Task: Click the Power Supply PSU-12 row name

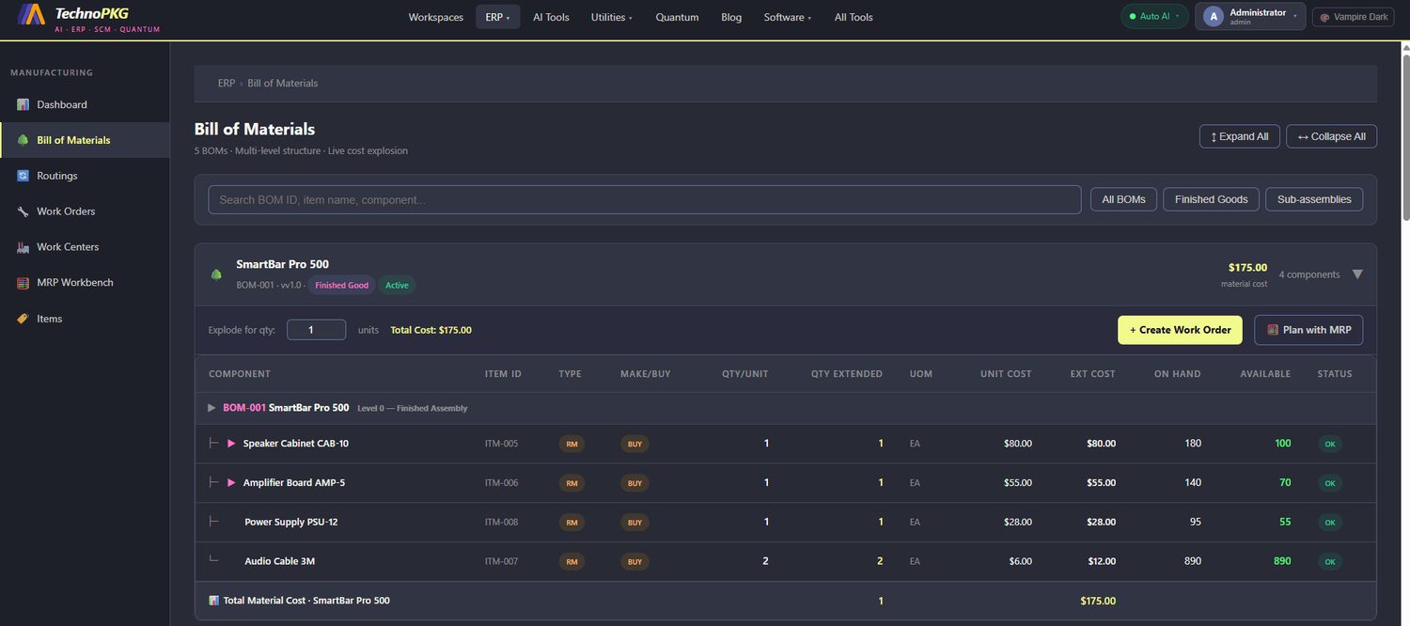Action: [x=291, y=523]
